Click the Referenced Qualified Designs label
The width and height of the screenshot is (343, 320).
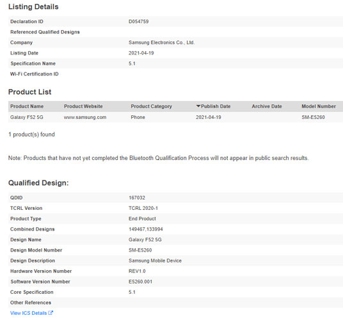click(x=45, y=32)
